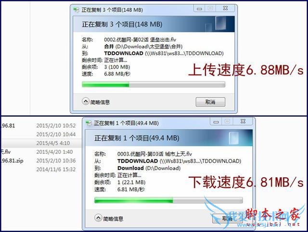This screenshot has height=232, width=308.
Task: Minimize the 49.4 MB copy dialog
Action: click(216, 122)
